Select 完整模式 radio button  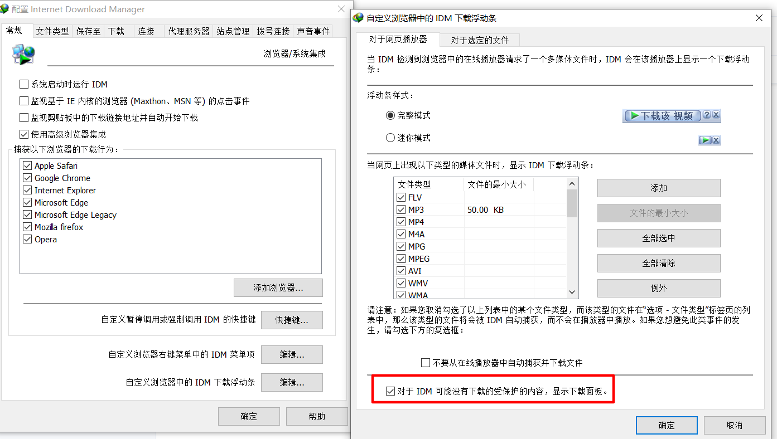pos(390,116)
